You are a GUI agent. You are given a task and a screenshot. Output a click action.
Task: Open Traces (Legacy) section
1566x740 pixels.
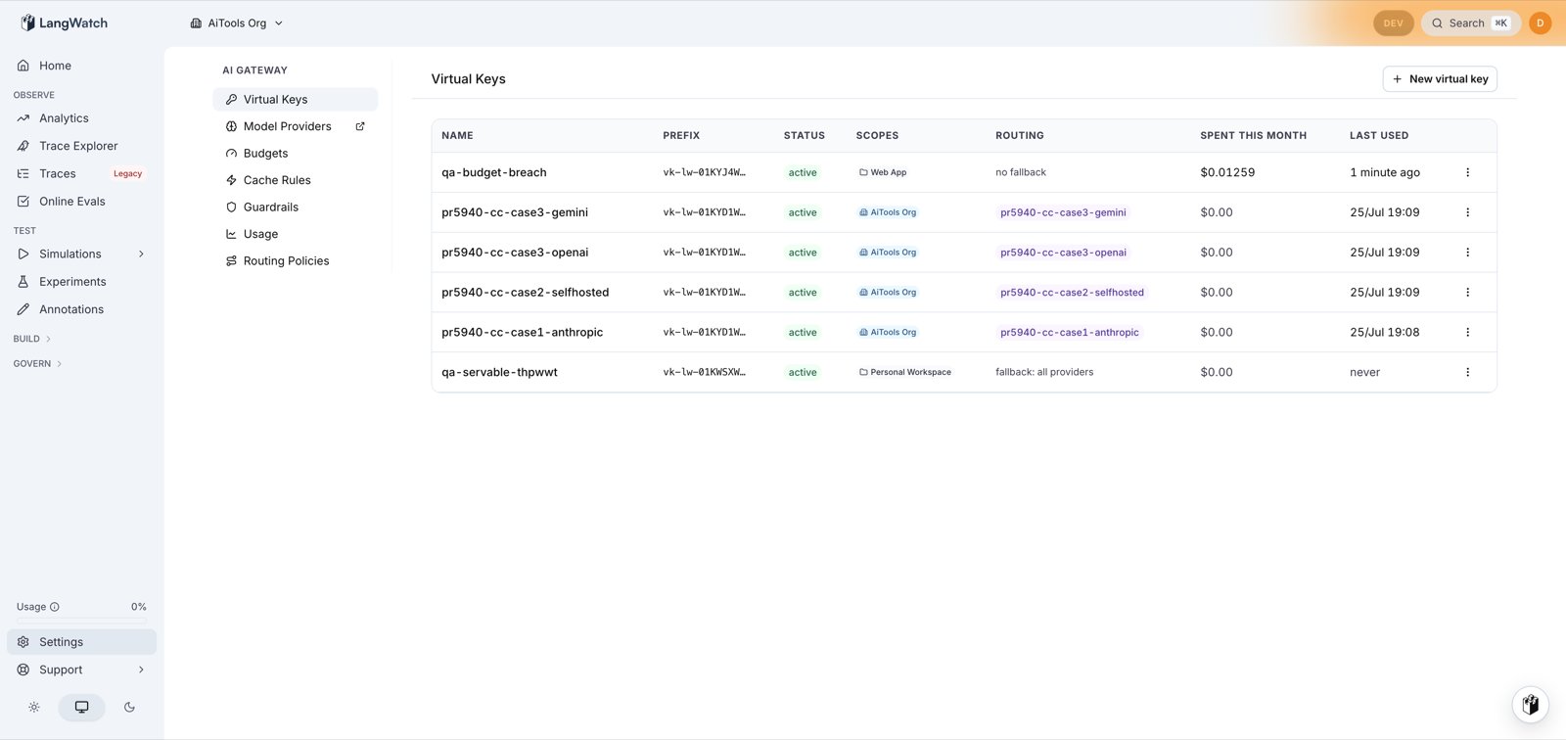[x=81, y=173]
